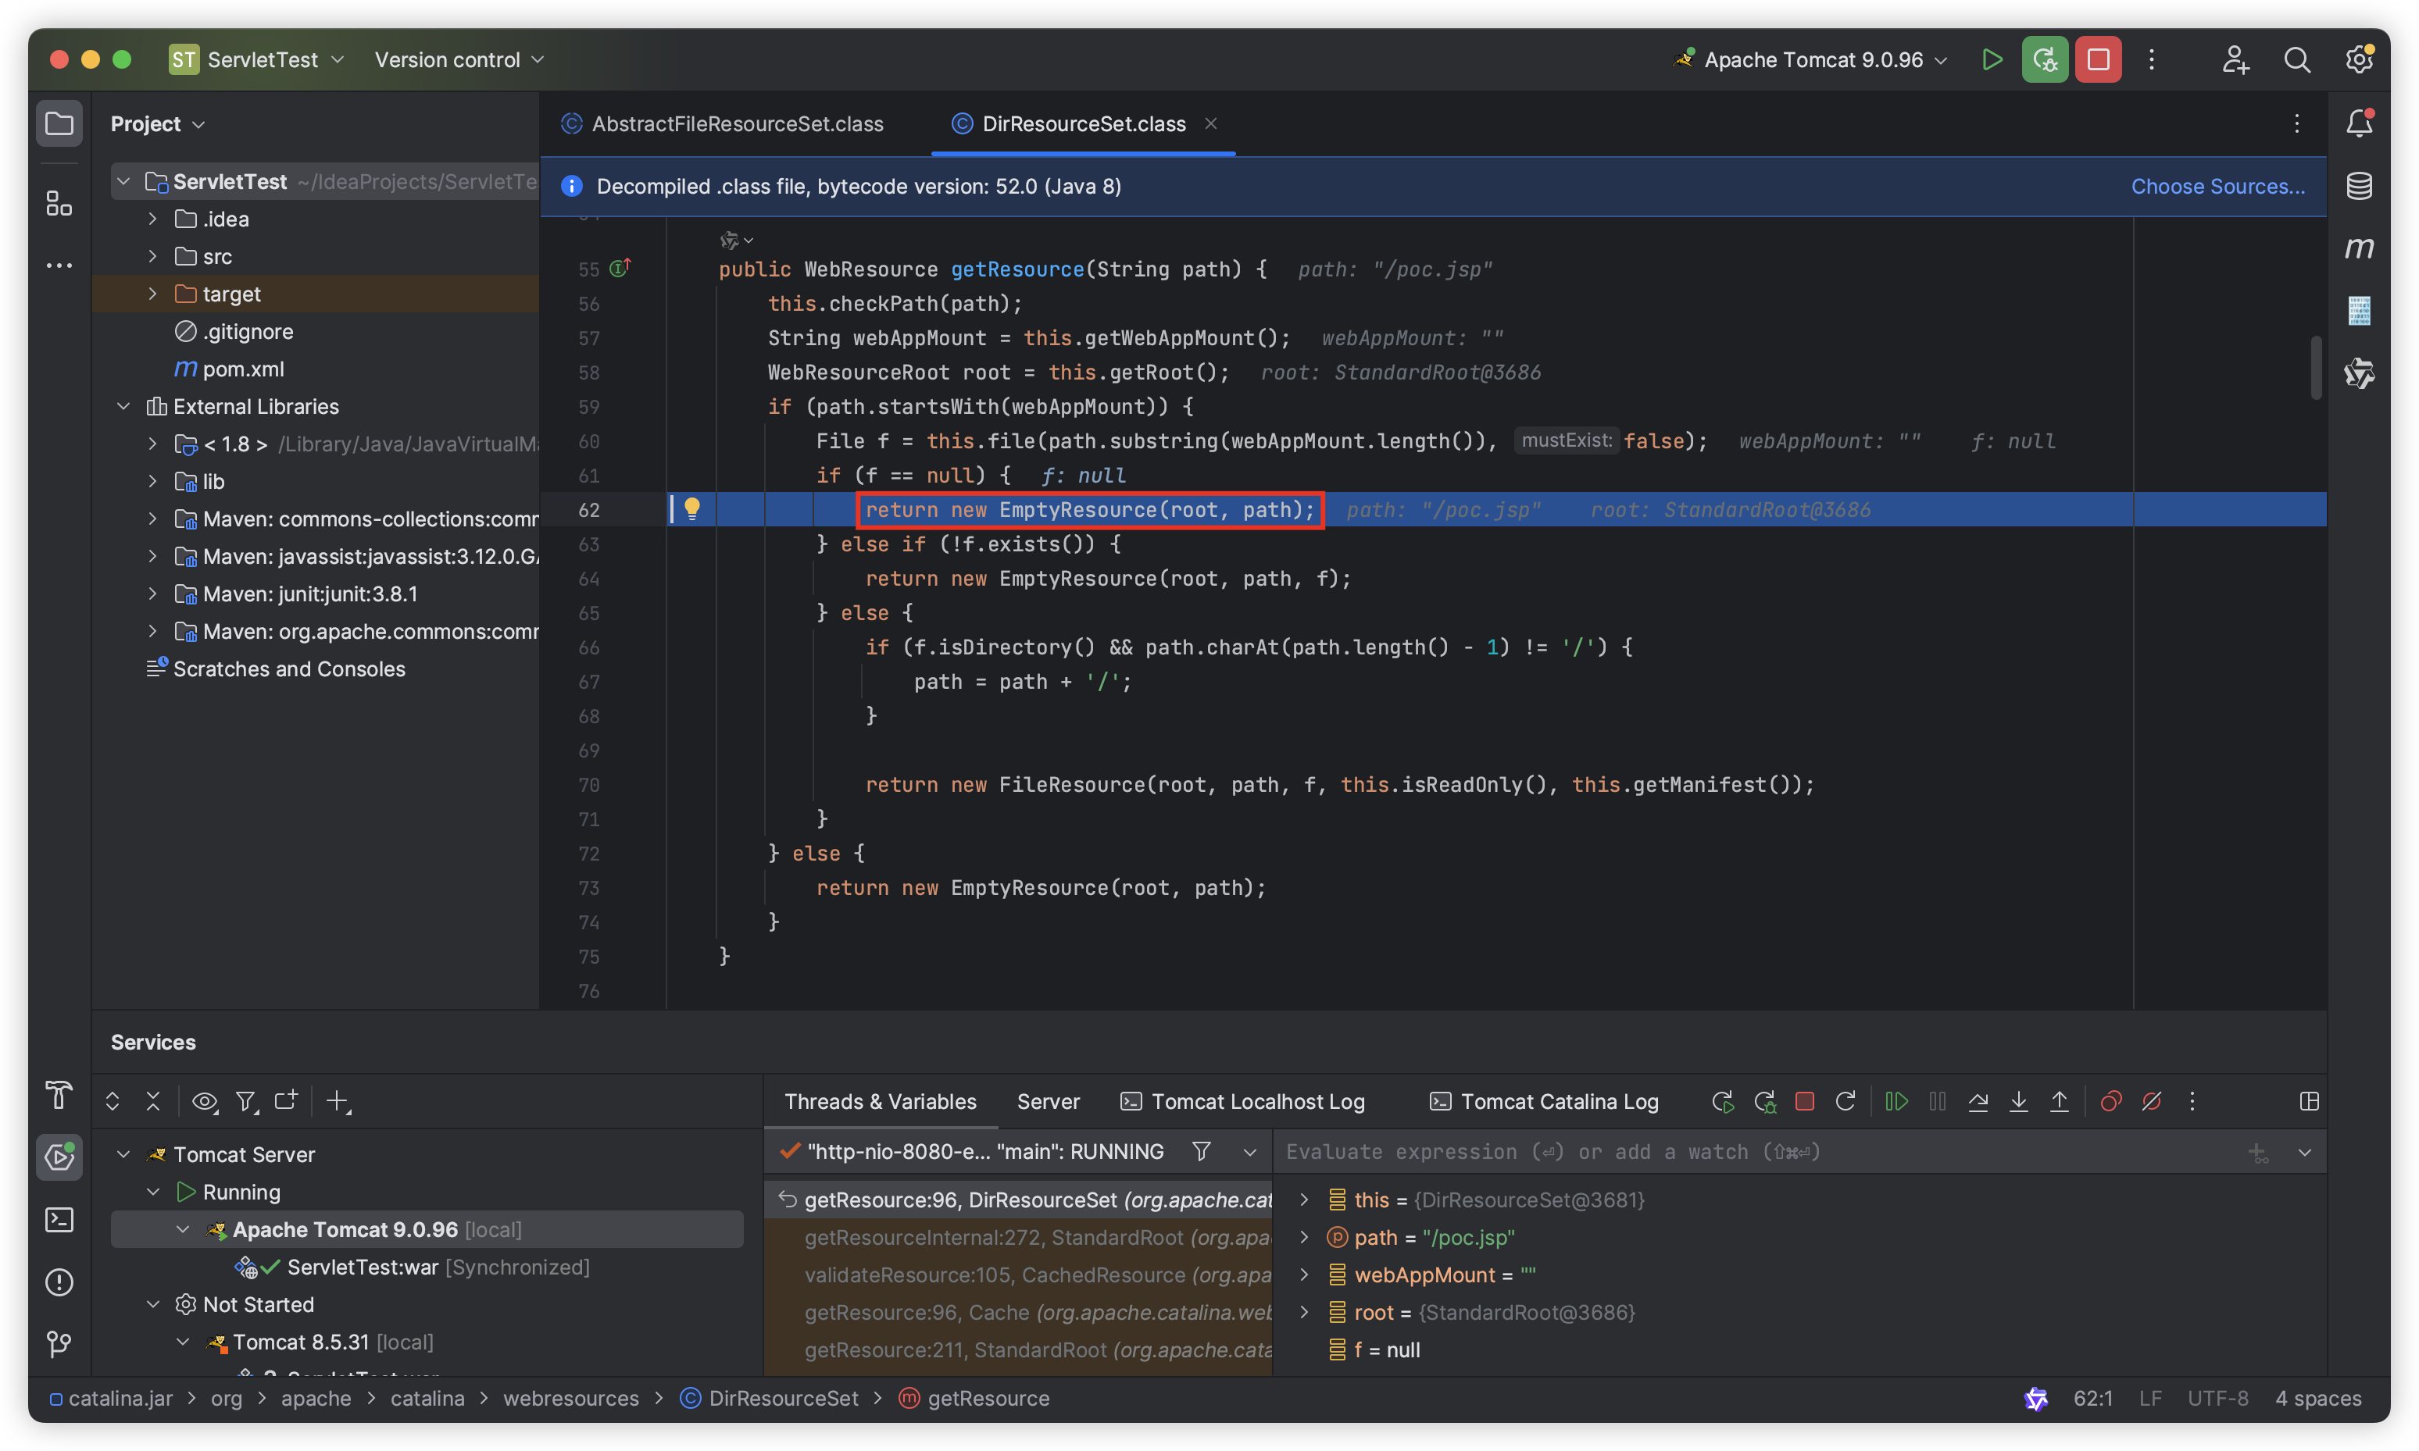Open the Problems tool window

coord(59,1282)
